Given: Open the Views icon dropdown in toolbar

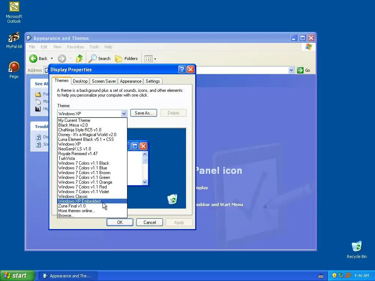Looking at the screenshot, I should tap(150, 59).
